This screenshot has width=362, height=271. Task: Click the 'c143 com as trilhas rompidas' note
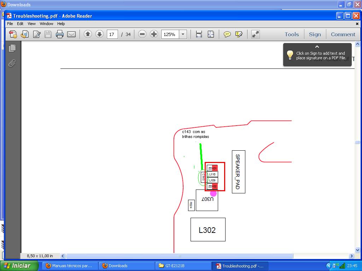(195, 134)
